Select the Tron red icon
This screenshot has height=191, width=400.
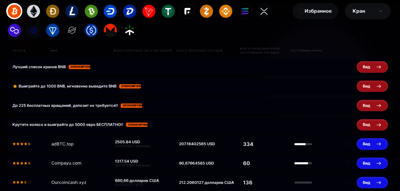(x=149, y=11)
